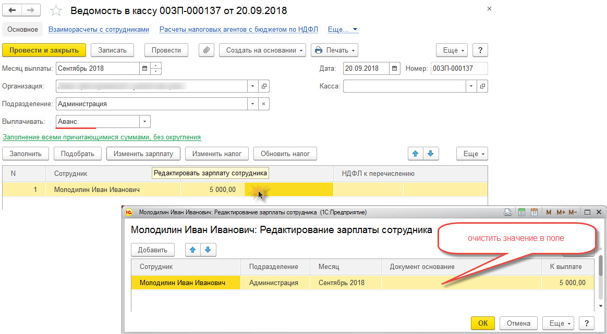Open calendar picker for payment month
This screenshot has height=334, width=607.
tap(145, 68)
